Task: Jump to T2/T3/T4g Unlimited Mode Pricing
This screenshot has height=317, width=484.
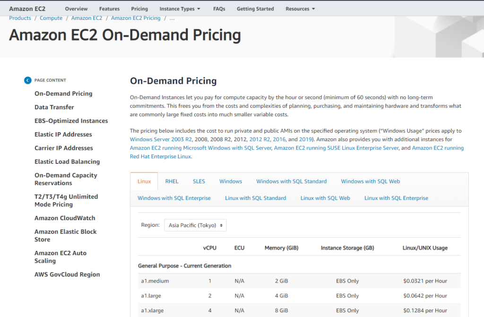Action: [x=66, y=200]
